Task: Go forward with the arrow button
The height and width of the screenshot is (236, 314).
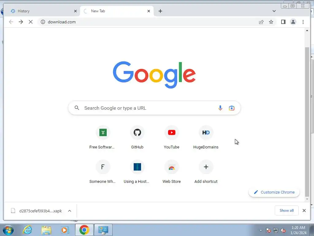Action: [x=21, y=22]
